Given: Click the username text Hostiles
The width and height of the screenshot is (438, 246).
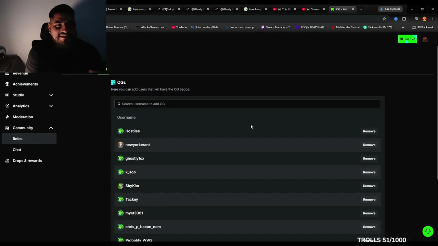Looking at the screenshot, I should click(x=132, y=131).
